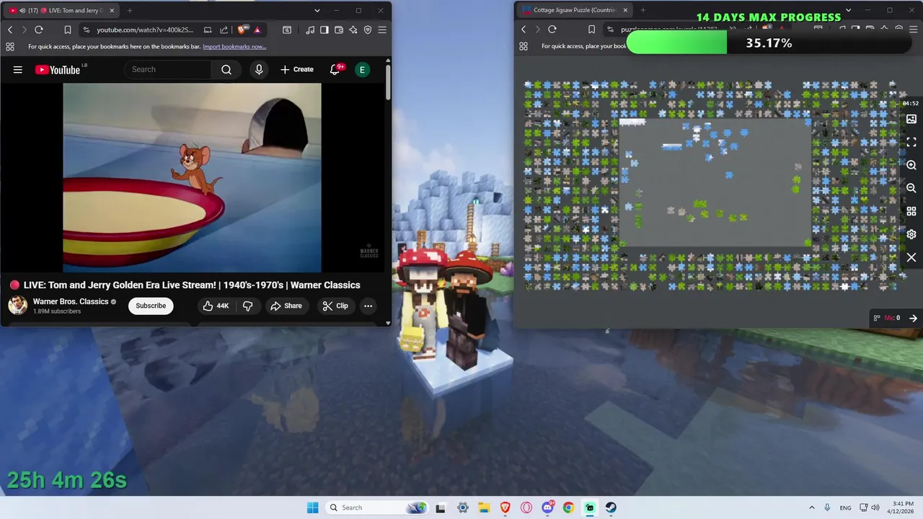This screenshot has height=519, width=923.
Task: Show the puzzle preview image icon
Action: pos(911,119)
